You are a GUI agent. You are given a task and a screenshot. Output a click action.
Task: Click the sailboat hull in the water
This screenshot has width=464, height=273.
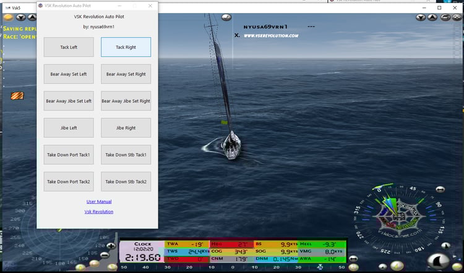coord(232,145)
